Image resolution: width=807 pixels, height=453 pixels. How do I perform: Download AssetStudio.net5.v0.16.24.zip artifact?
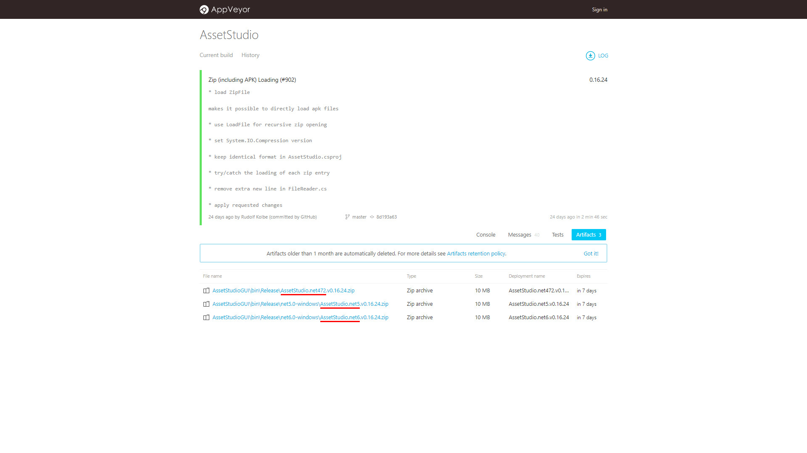(300, 304)
